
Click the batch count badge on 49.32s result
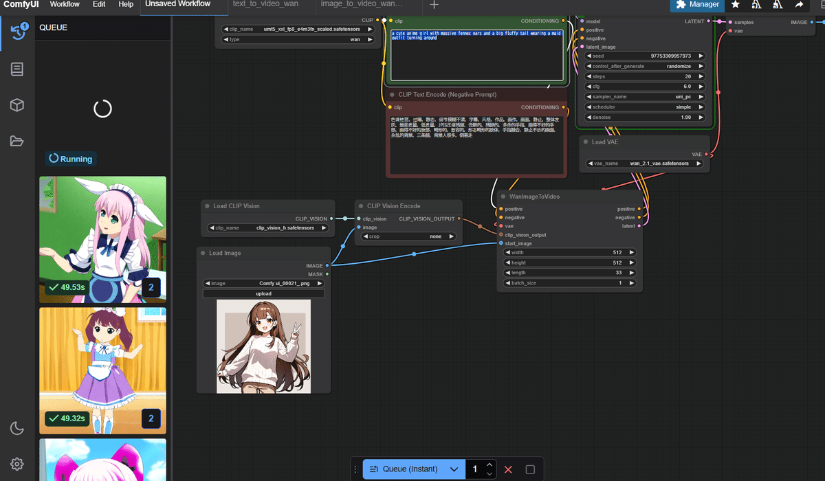pos(151,418)
